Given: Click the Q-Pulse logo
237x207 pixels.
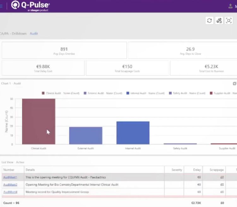Looking at the screenshot, I should coord(30,6).
